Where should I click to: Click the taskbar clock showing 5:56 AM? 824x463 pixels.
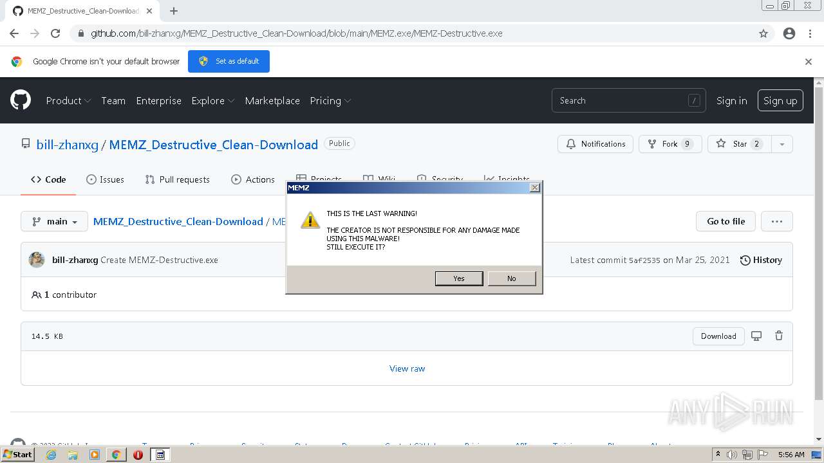click(x=791, y=455)
